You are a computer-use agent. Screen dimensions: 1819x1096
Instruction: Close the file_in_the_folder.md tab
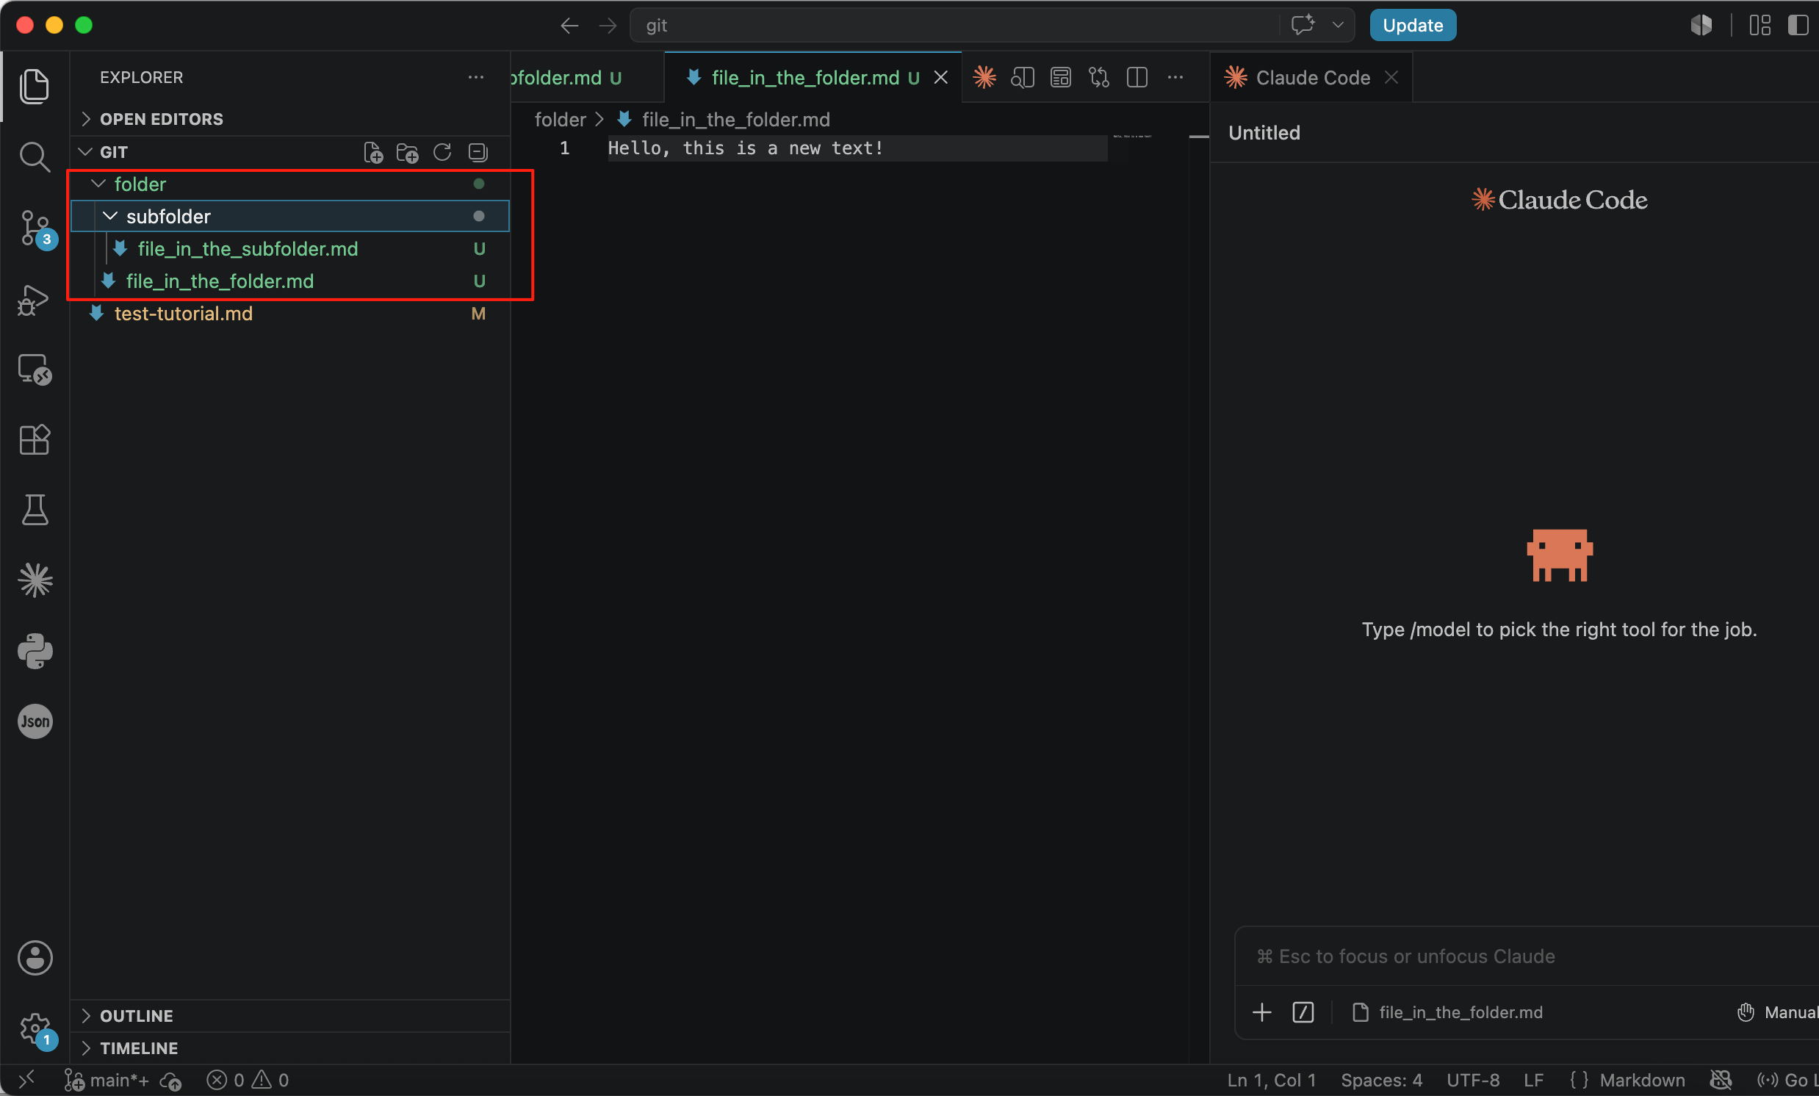tap(940, 77)
